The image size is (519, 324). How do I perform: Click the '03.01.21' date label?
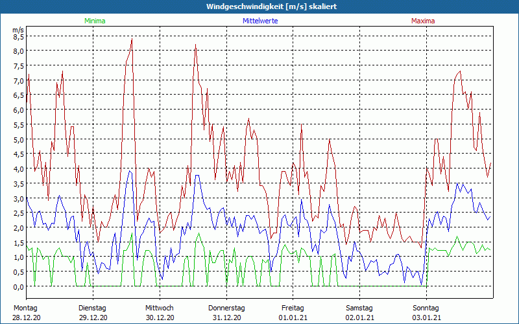[427, 318]
